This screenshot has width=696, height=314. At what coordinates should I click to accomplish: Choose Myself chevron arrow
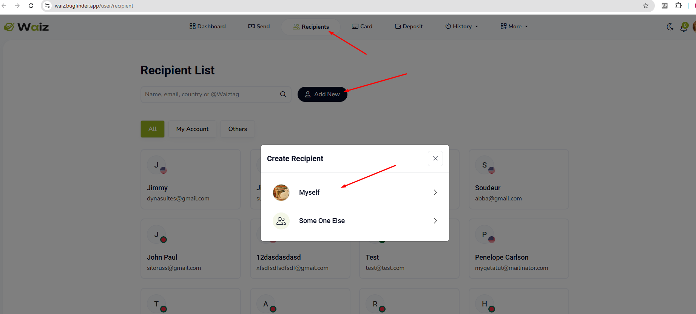tap(435, 192)
